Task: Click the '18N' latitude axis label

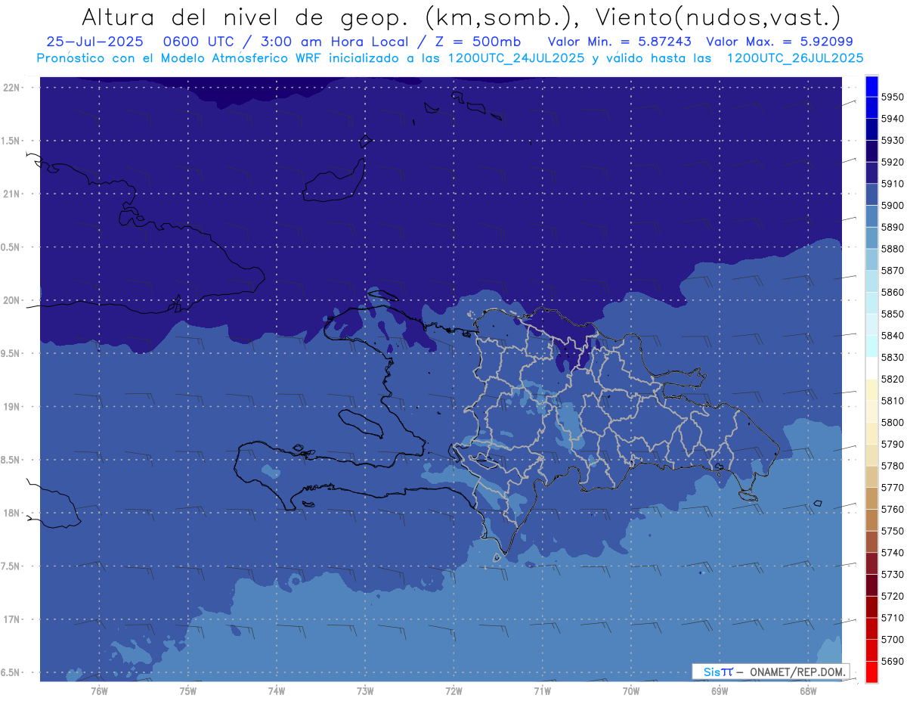Action: point(13,513)
